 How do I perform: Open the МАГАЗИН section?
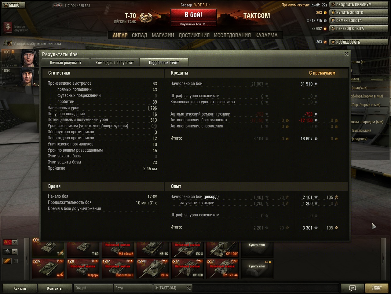click(x=163, y=35)
